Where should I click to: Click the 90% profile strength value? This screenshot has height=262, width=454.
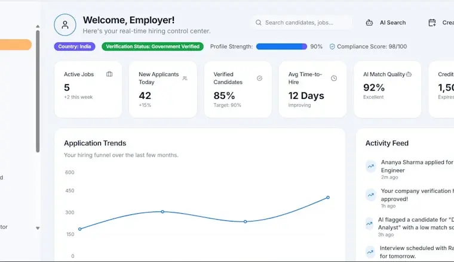[316, 46]
